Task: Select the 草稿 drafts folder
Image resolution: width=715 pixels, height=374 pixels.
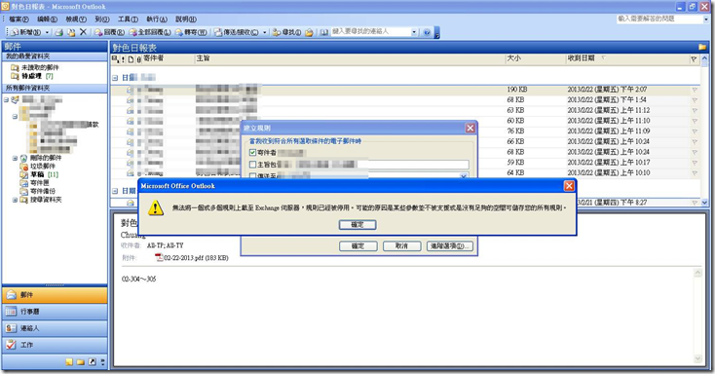Action: (37, 174)
